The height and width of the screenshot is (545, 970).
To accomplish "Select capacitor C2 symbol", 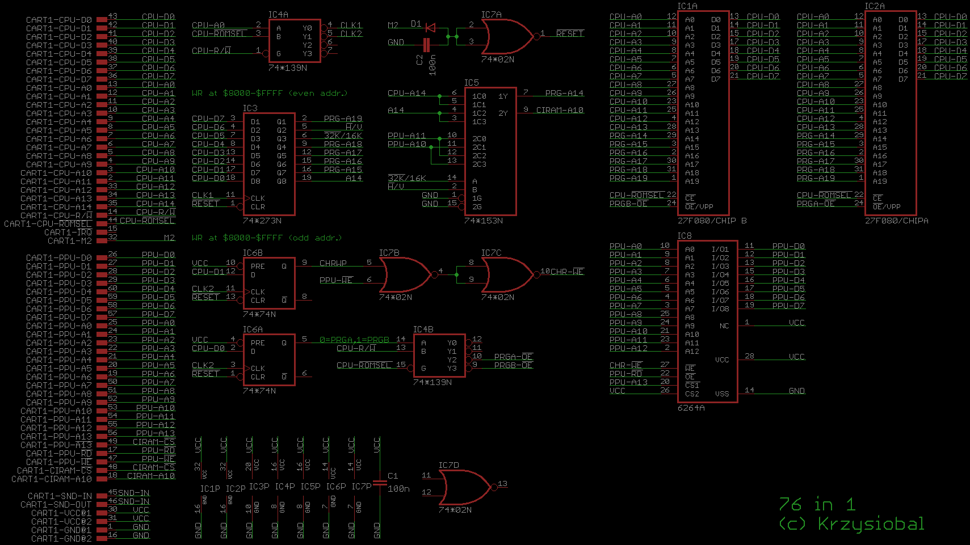I will (426, 45).
